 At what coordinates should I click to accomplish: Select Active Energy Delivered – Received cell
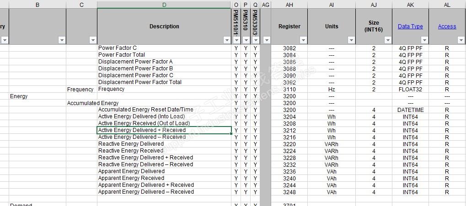click(x=164, y=137)
